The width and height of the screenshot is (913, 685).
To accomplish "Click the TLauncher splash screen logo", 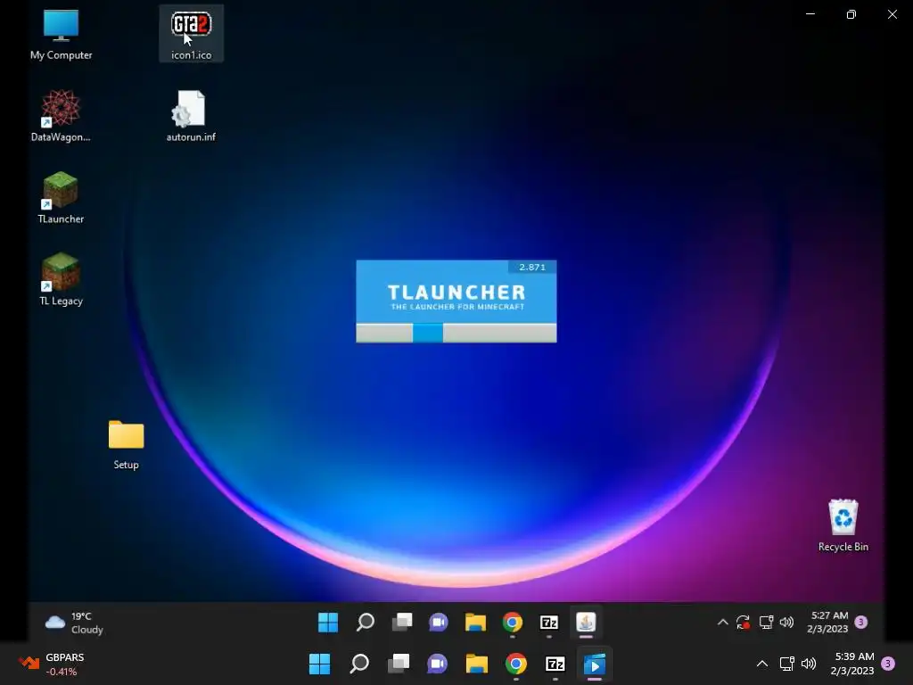I will pos(456,296).
